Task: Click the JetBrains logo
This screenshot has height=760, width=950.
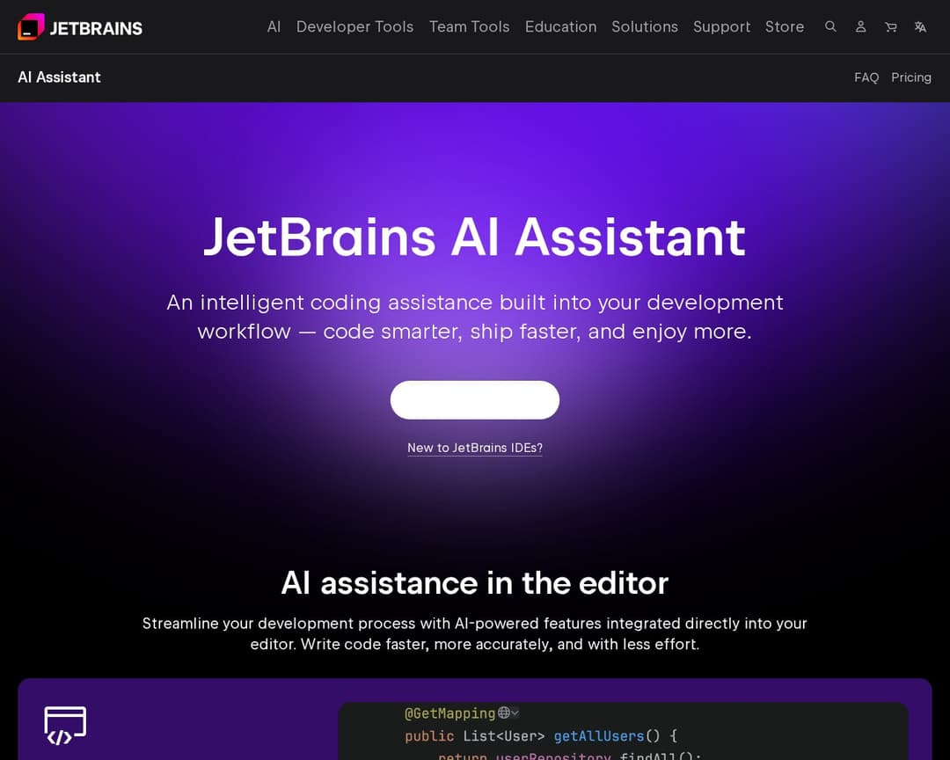Action: point(79,26)
